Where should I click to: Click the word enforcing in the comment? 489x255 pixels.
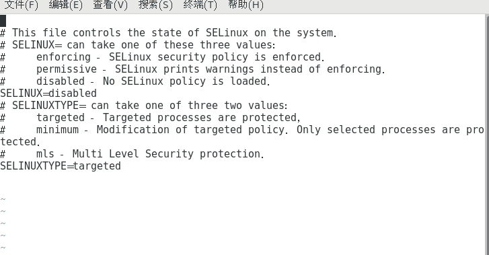pos(63,57)
